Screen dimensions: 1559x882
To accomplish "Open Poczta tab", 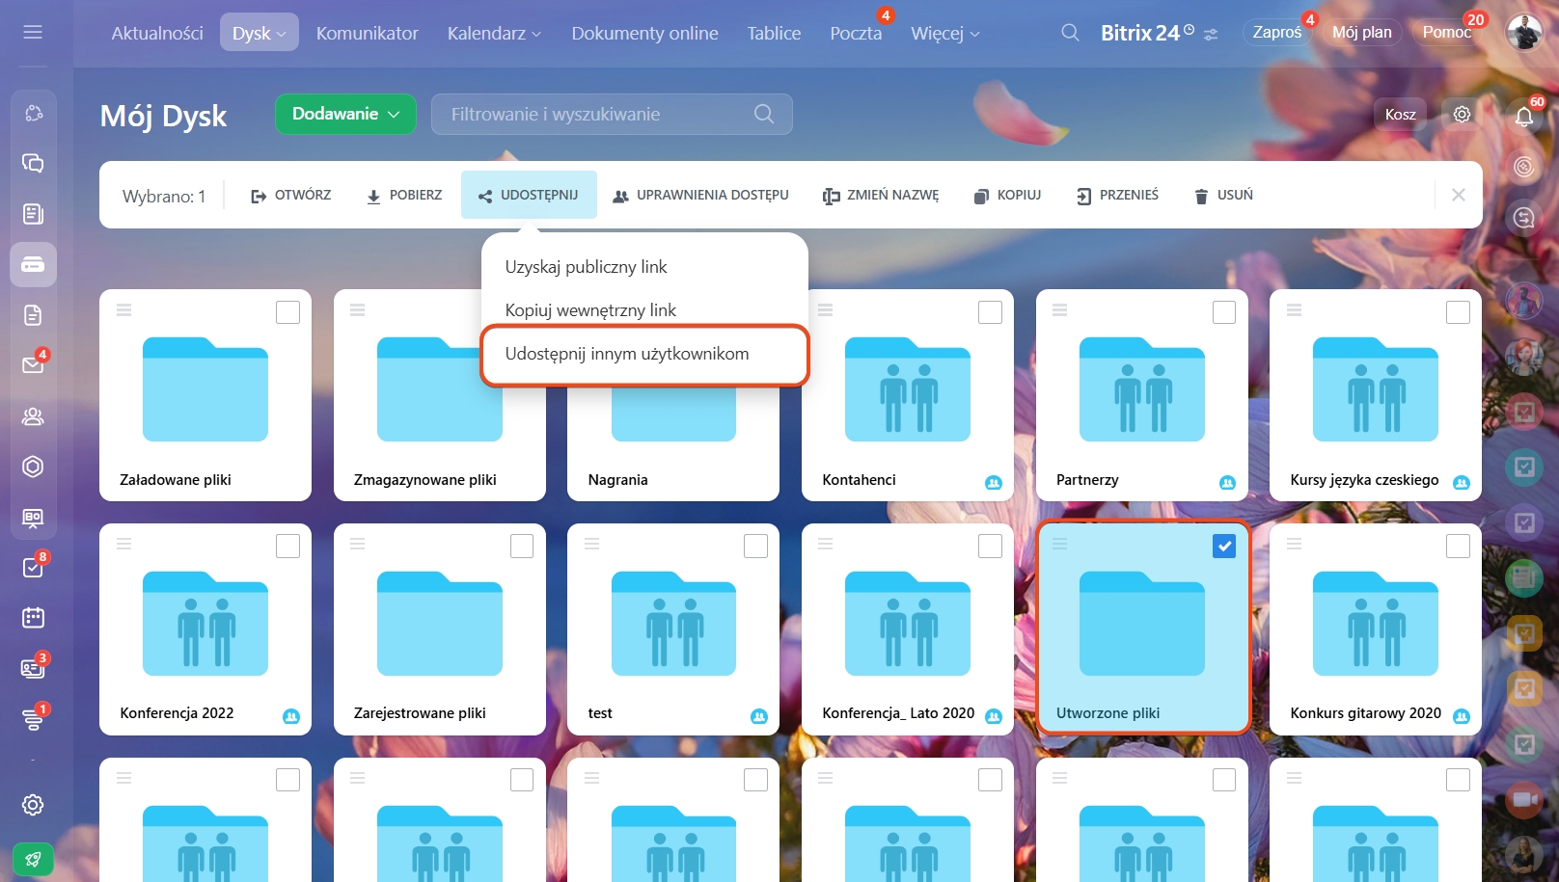I will (856, 33).
